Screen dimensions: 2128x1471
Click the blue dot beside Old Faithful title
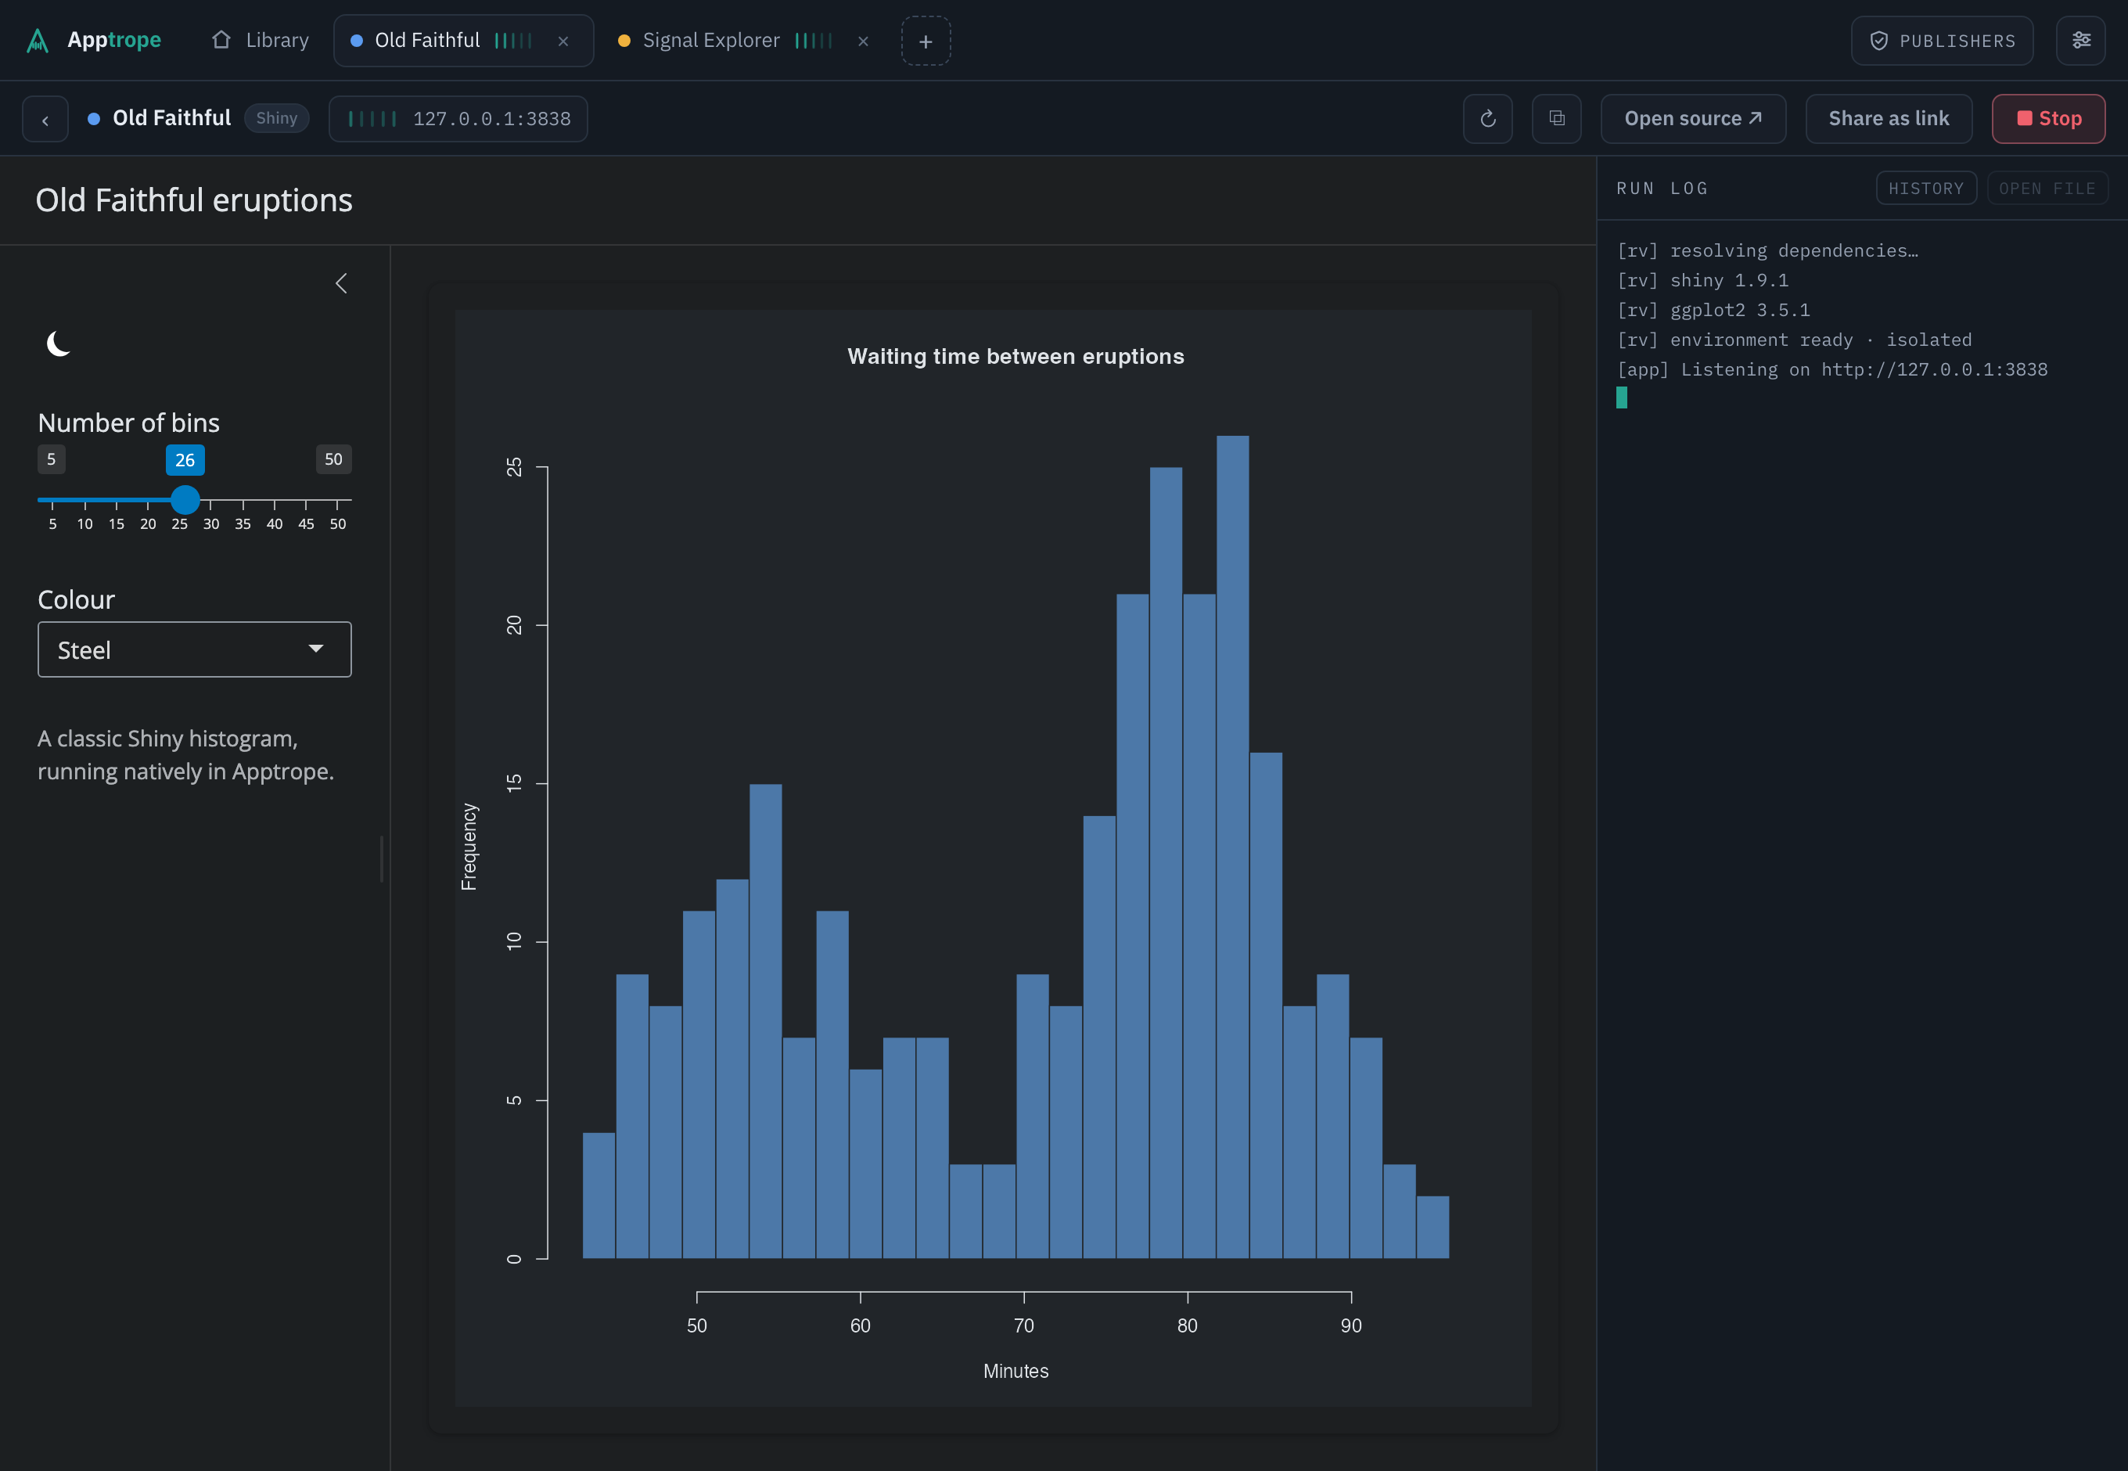click(x=93, y=119)
